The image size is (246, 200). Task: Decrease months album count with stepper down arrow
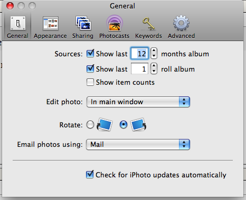[x=154, y=56]
